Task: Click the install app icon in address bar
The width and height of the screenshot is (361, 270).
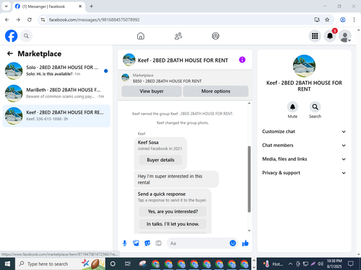Action: point(317,19)
